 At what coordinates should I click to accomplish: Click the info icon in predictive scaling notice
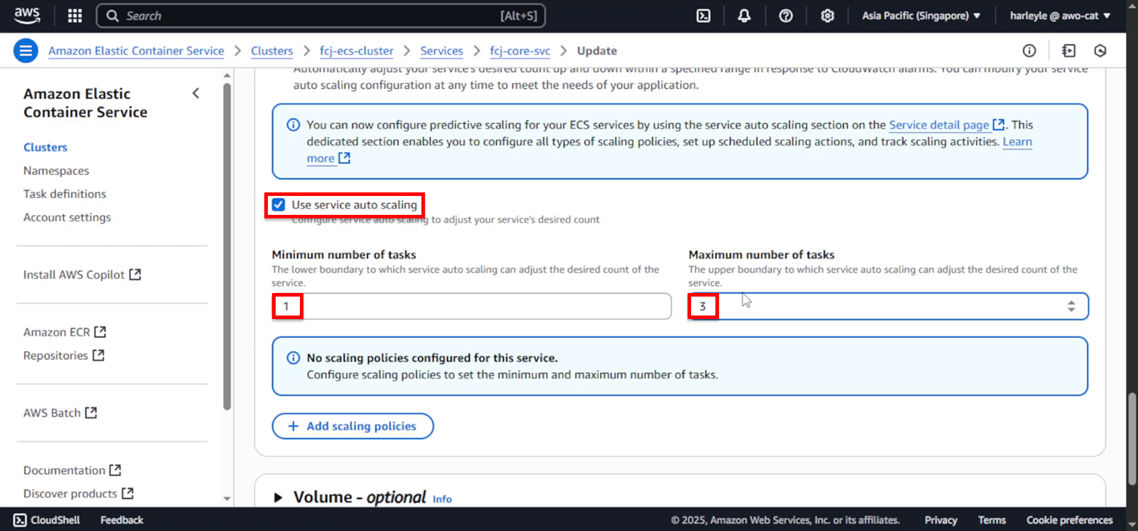coord(293,125)
